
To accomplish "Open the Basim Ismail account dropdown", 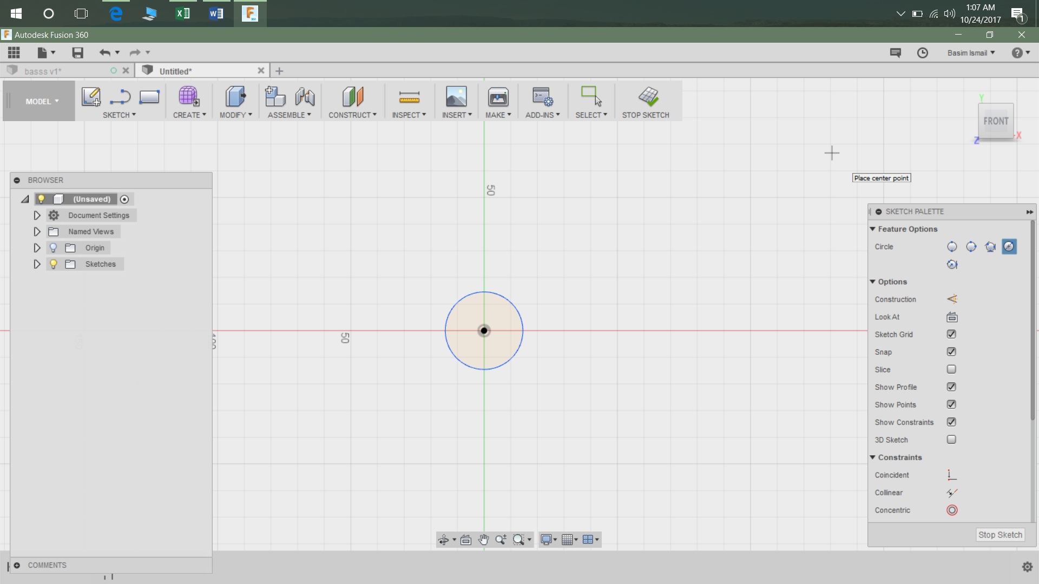I will [x=971, y=52].
